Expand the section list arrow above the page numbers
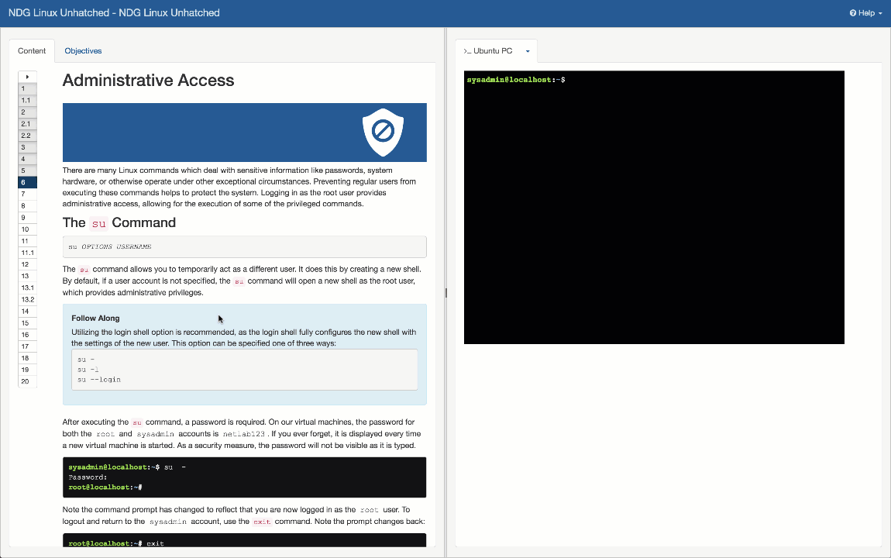Screen dimensions: 891x558 [27, 77]
